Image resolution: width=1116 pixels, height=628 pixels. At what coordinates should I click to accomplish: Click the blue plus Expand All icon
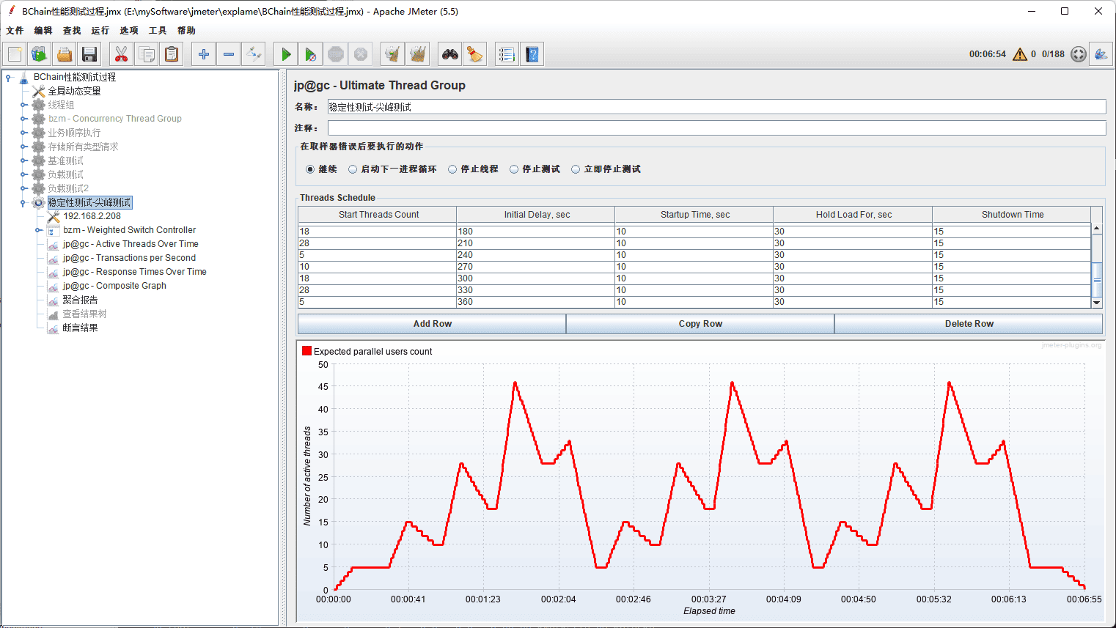[204, 54]
